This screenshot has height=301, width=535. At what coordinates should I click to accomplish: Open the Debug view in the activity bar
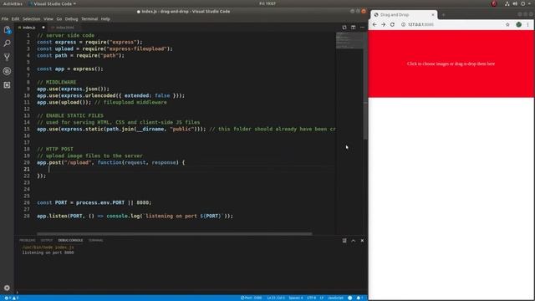click(x=7, y=71)
